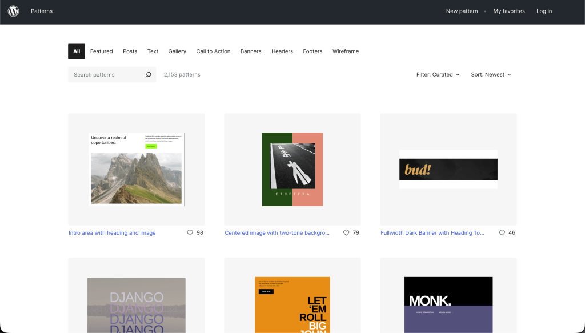Image resolution: width=585 pixels, height=333 pixels.
Task: Open the Call to Action tab
Action: (213, 51)
